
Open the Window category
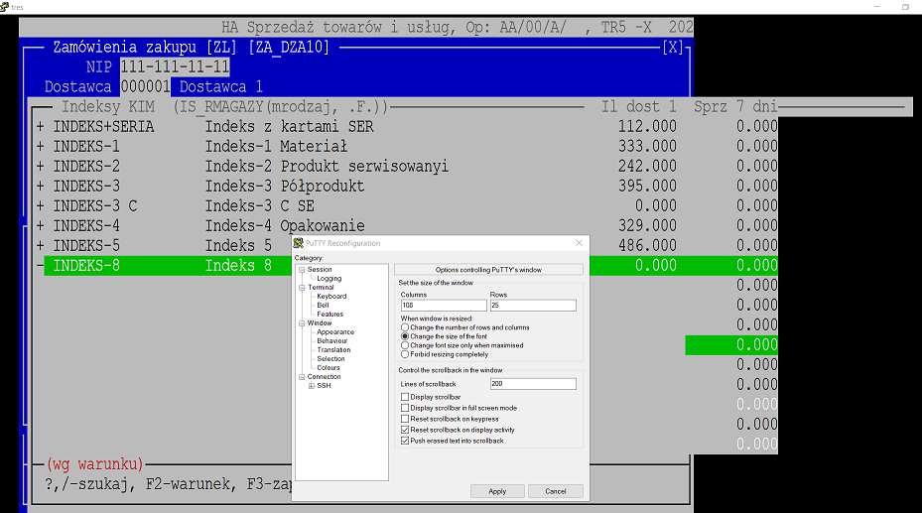pos(320,323)
